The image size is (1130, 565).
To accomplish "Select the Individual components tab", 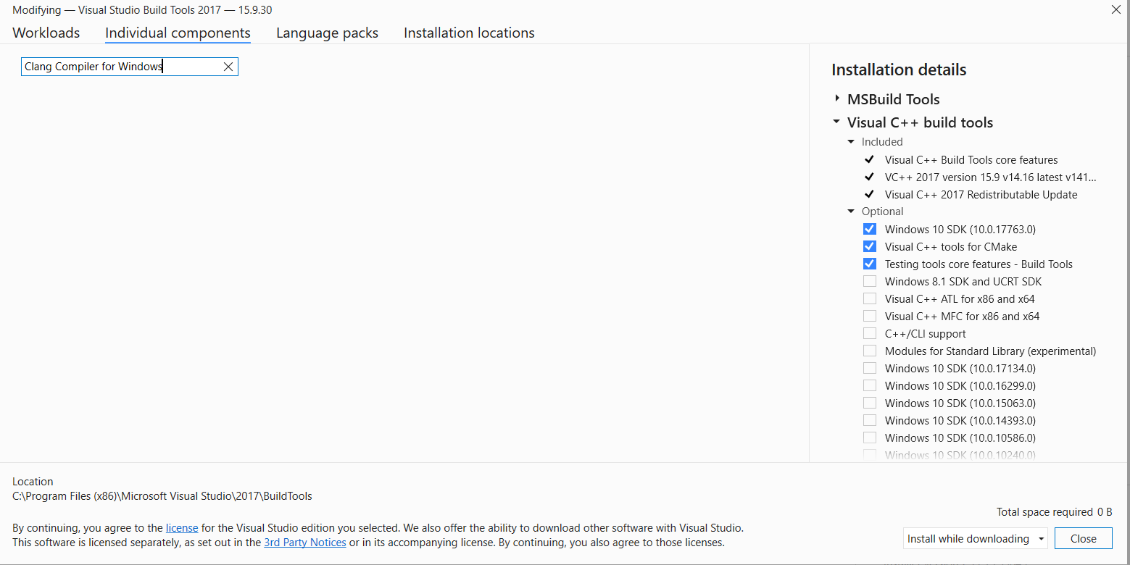I will click(178, 33).
